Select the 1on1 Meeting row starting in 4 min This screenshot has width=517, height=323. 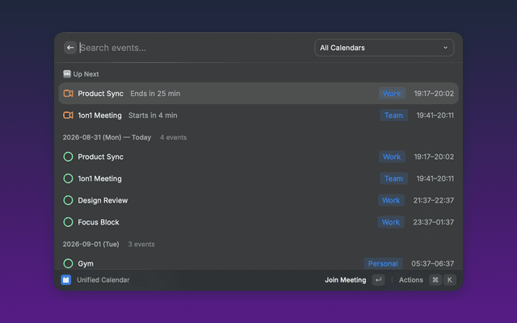tap(258, 115)
